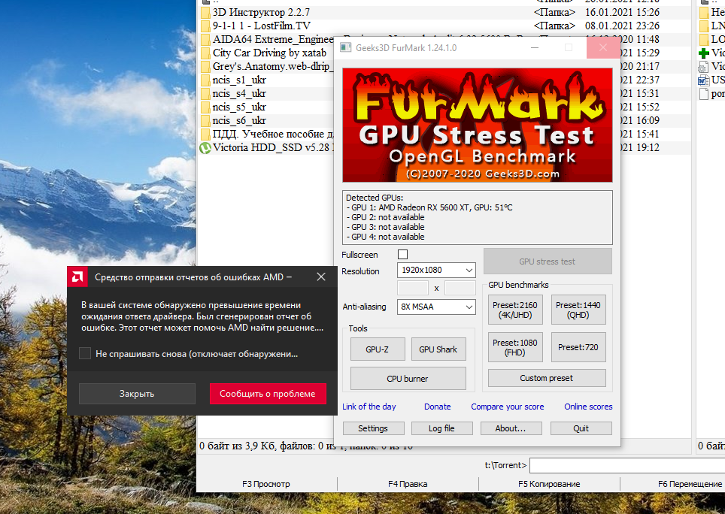The image size is (725, 514).
Task: Open FurMark Settings
Action: pyautogui.click(x=373, y=428)
